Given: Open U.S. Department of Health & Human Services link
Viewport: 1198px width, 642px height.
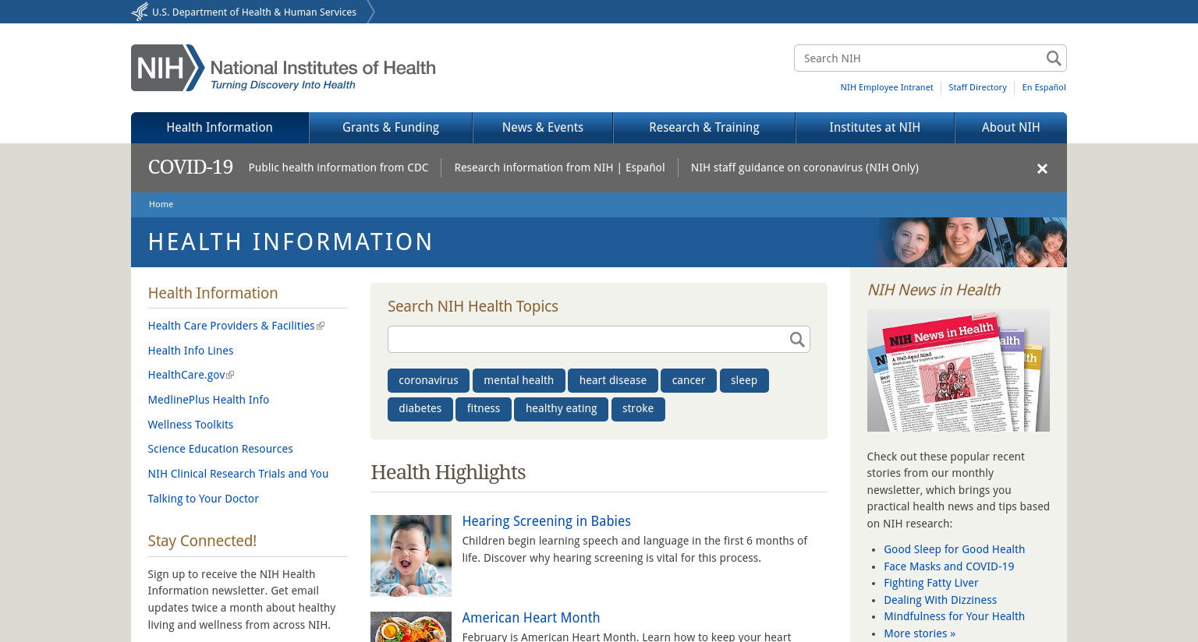Looking at the screenshot, I should pos(254,12).
